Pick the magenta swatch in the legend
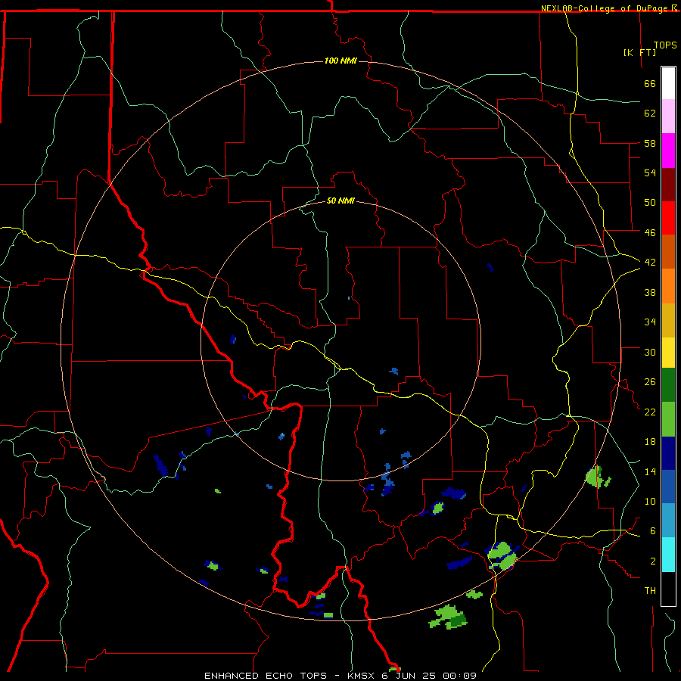The height and width of the screenshot is (681, 681). 668,151
